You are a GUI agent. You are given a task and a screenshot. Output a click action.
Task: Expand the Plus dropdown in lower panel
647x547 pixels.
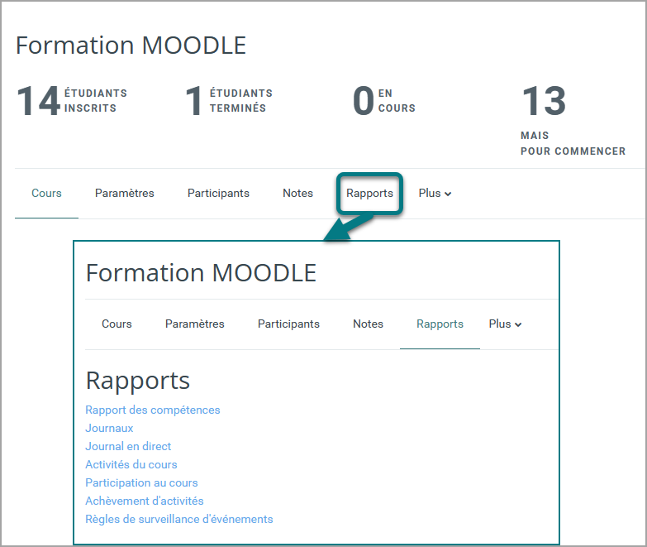505,324
